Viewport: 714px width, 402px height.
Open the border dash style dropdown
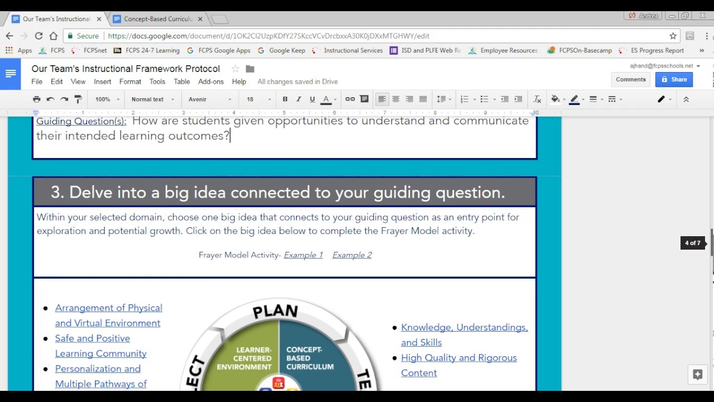pyautogui.click(x=615, y=99)
